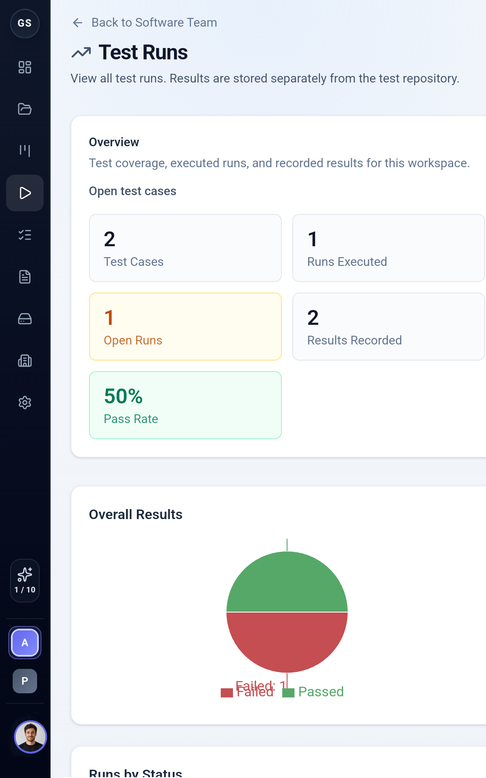Screen dimensions: 486x778
Task: Select the Test Cases stat card
Action: (185, 248)
